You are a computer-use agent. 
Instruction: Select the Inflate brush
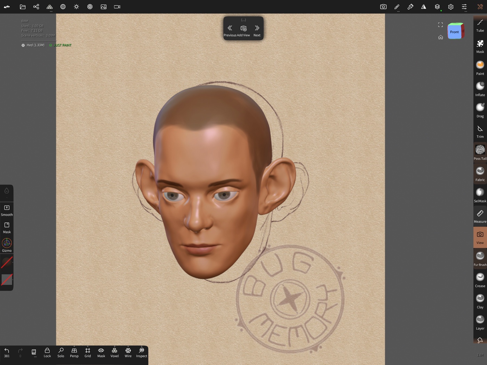coord(480,89)
